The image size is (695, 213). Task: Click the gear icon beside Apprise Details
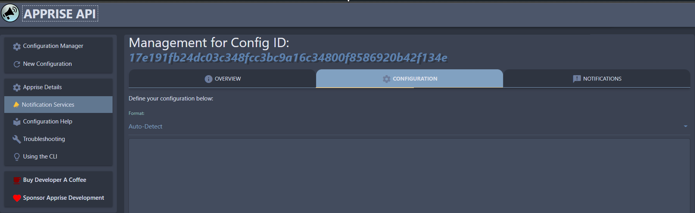point(17,88)
